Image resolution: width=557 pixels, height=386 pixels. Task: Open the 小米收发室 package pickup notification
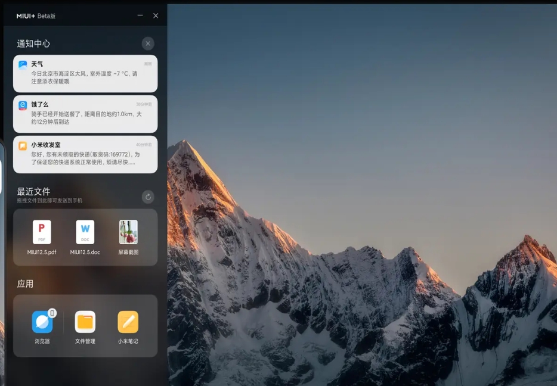pos(85,155)
